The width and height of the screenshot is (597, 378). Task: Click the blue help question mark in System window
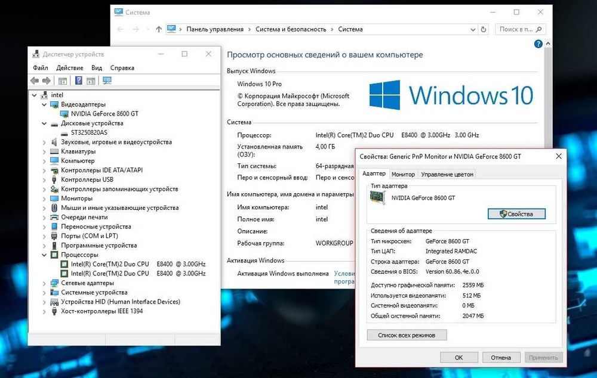(538, 44)
